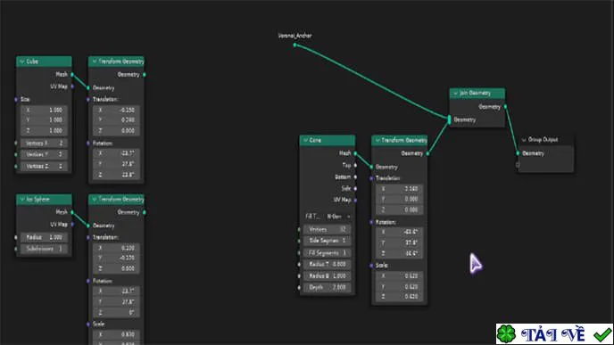Viewport: 614px width, 345px height.
Task: Collapse the Ico Sphere node chevron
Action: (x=22, y=199)
